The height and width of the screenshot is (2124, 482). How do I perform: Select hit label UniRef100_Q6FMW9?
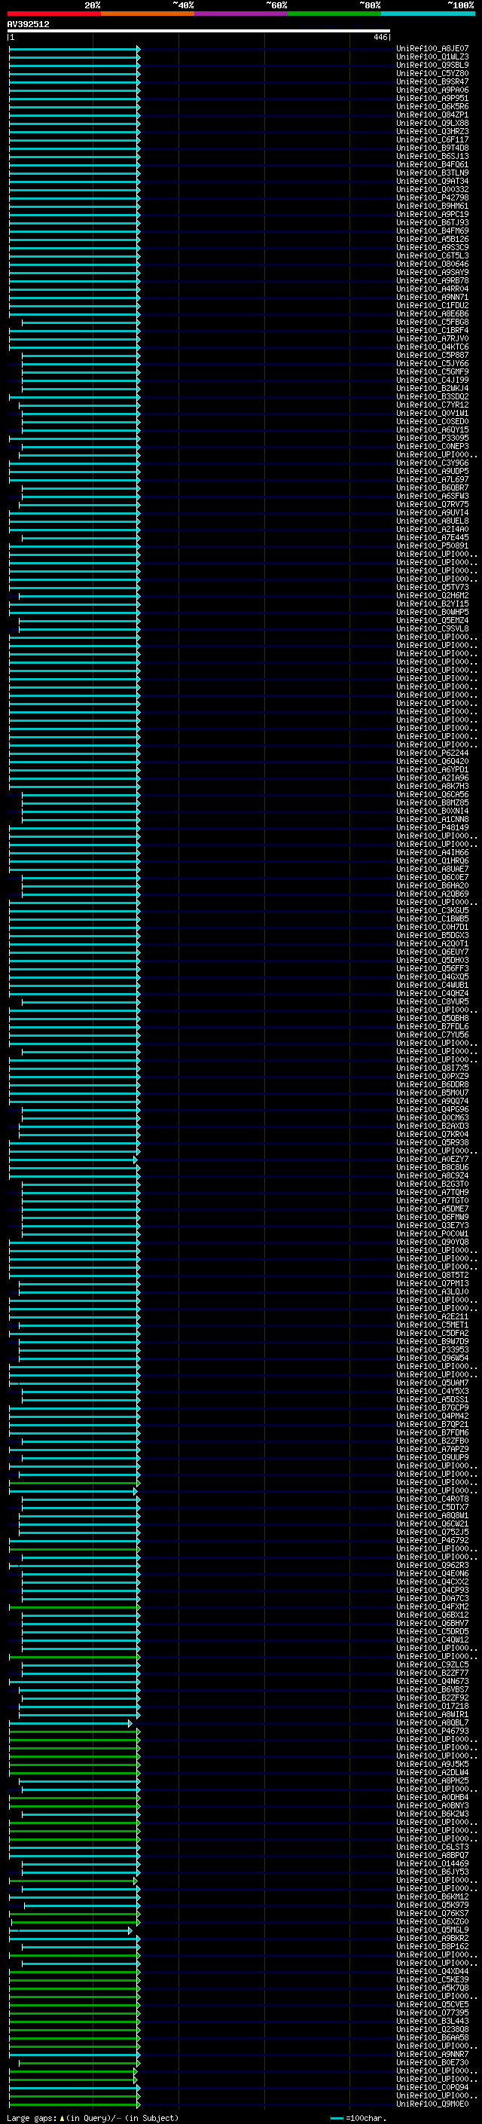(x=432, y=1217)
